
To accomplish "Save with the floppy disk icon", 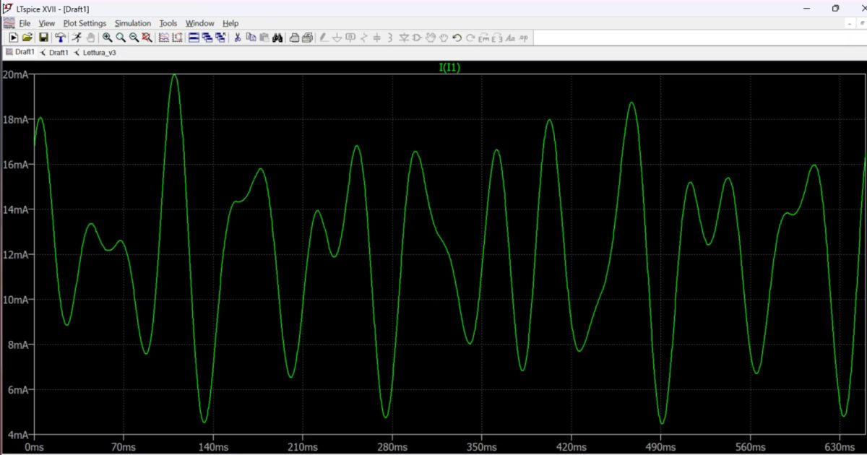I will pyautogui.click(x=44, y=37).
